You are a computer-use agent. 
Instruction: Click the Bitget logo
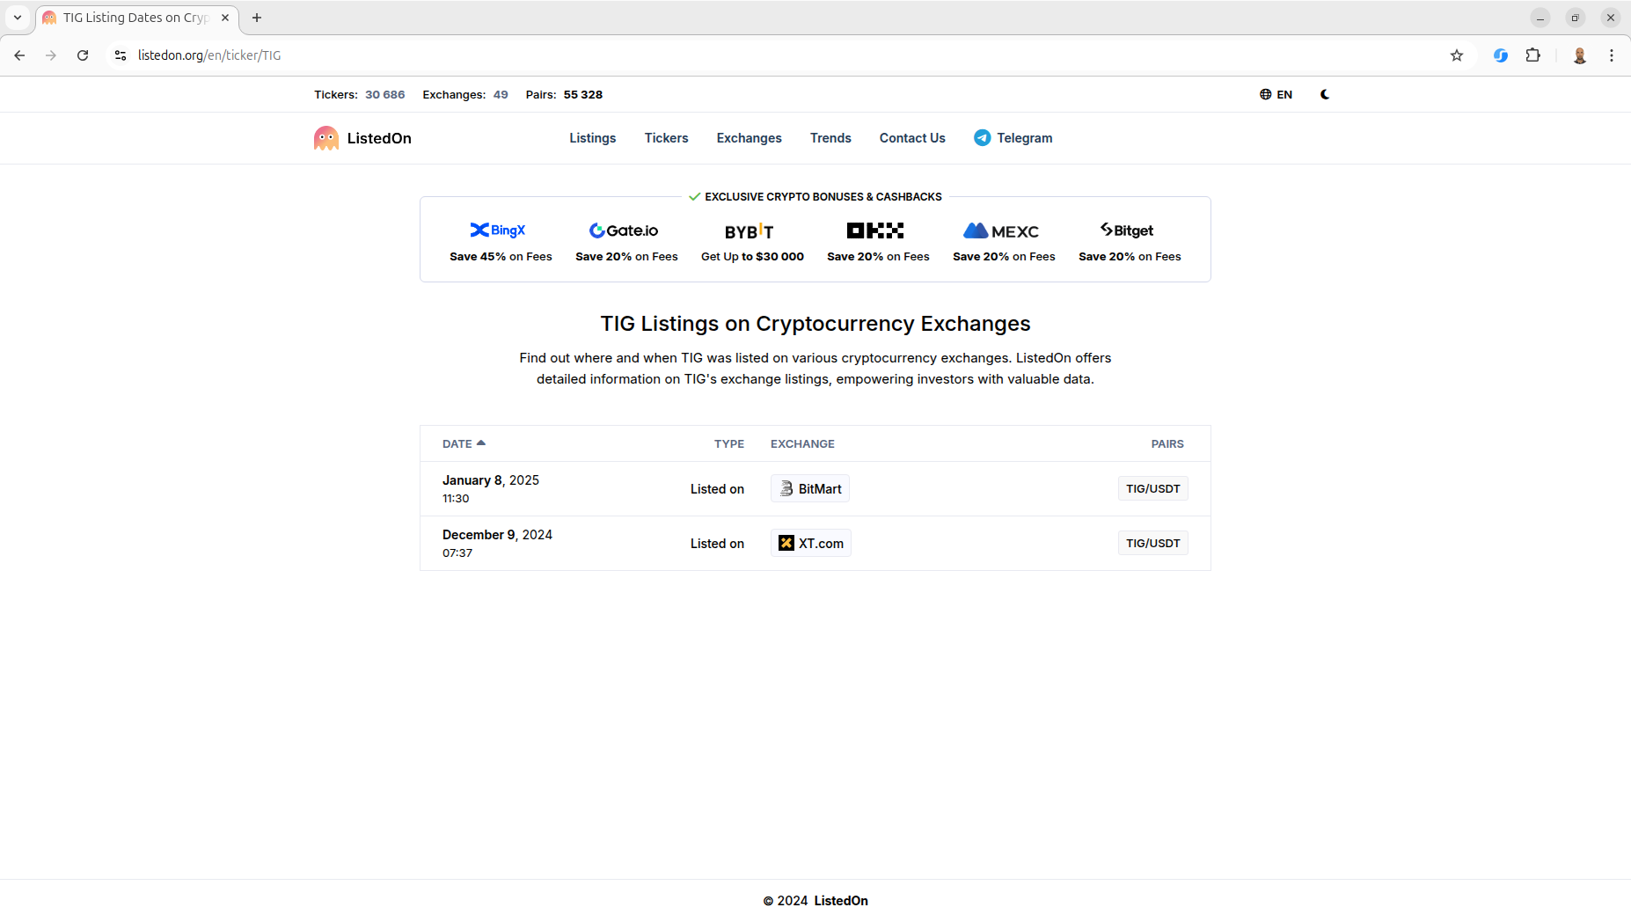coord(1127,230)
